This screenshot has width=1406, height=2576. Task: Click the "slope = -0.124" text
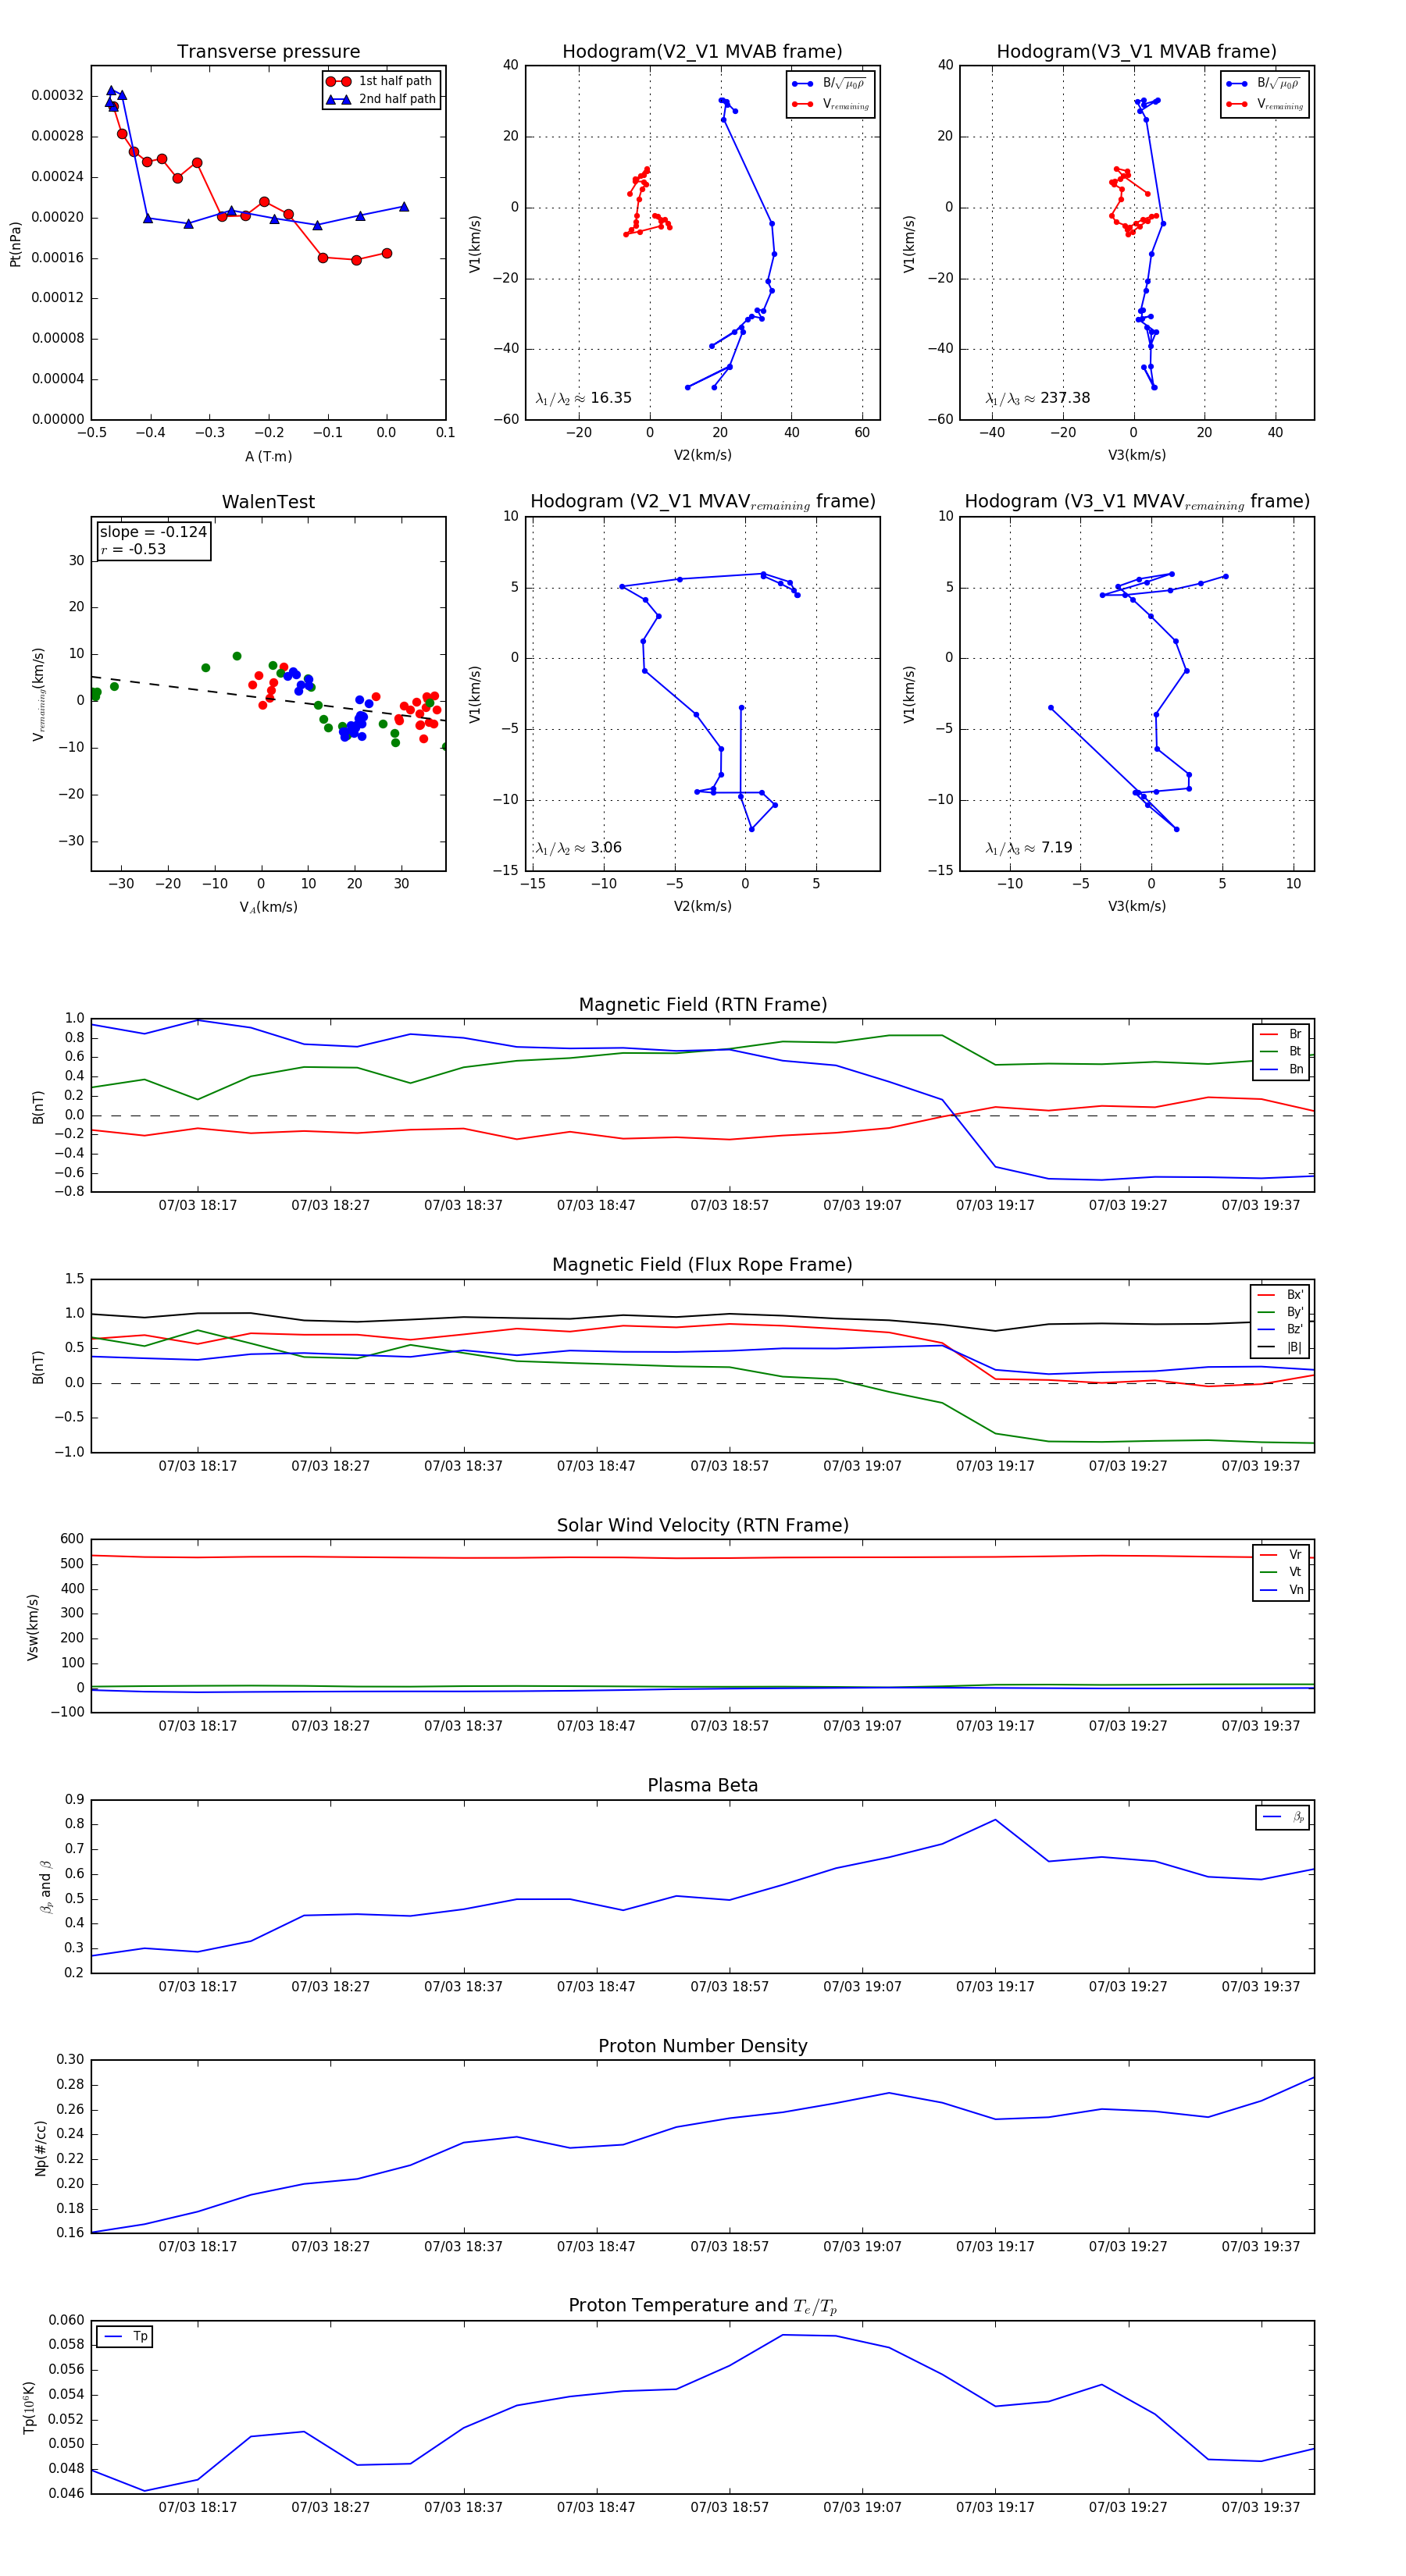pos(153,532)
